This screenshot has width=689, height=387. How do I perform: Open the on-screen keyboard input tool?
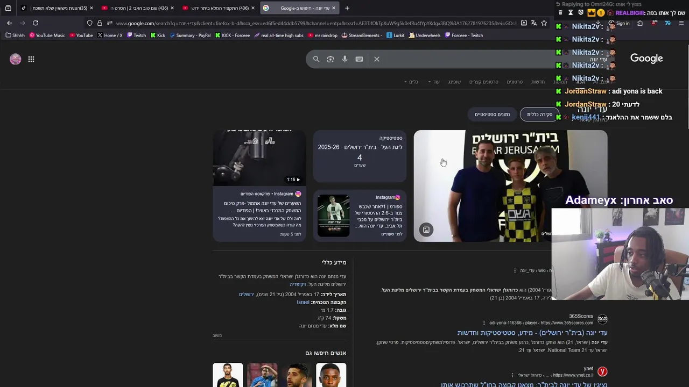tap(359, 59)
